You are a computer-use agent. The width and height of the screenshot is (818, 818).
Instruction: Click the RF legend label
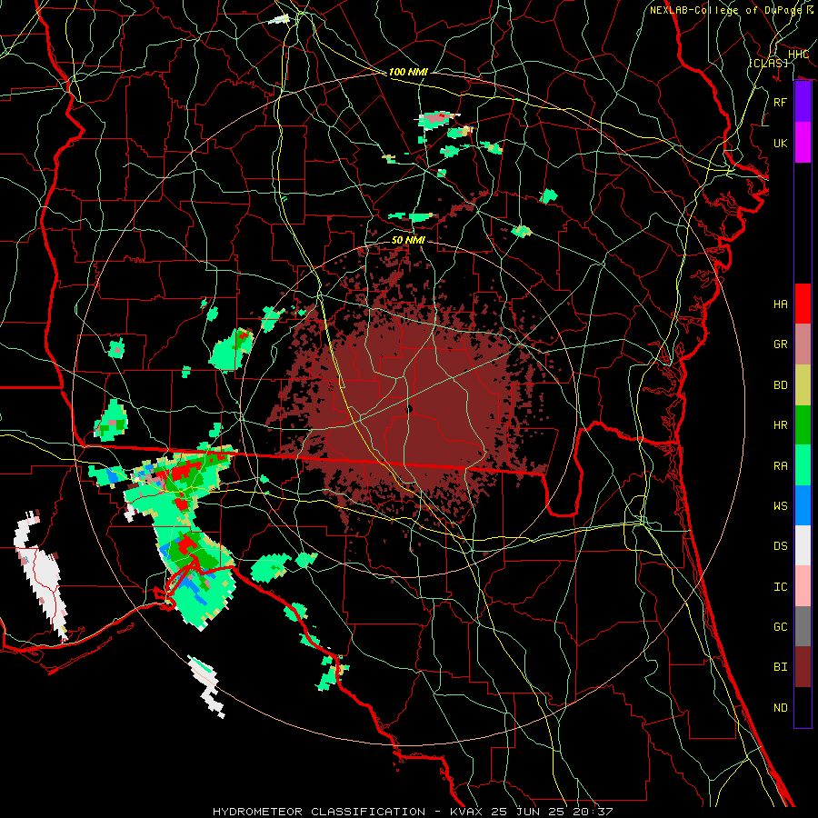click(x=781, y=102)
